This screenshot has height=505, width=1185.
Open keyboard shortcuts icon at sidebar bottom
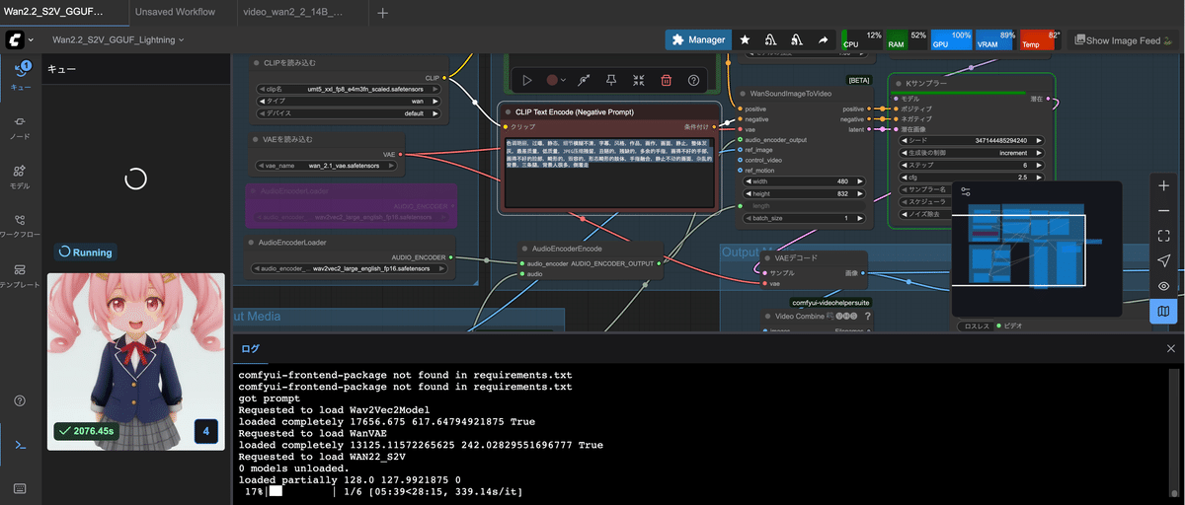20,487
